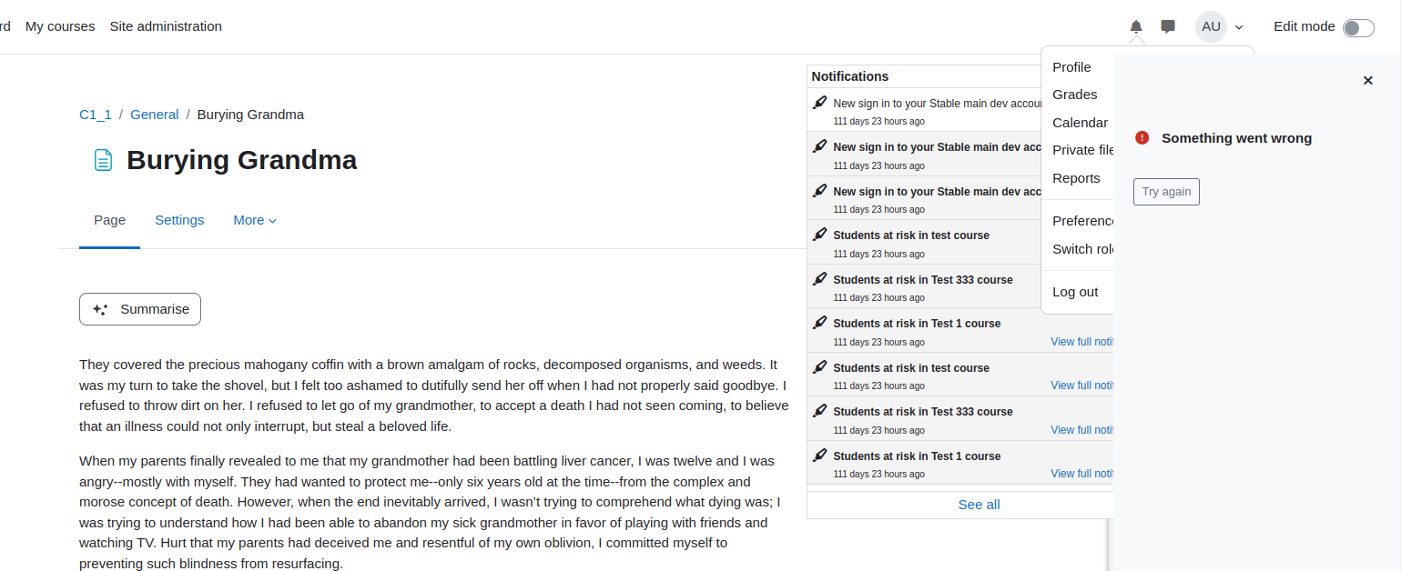
Task: Open Grades from the user menu
Action: tap(1075, 95)
